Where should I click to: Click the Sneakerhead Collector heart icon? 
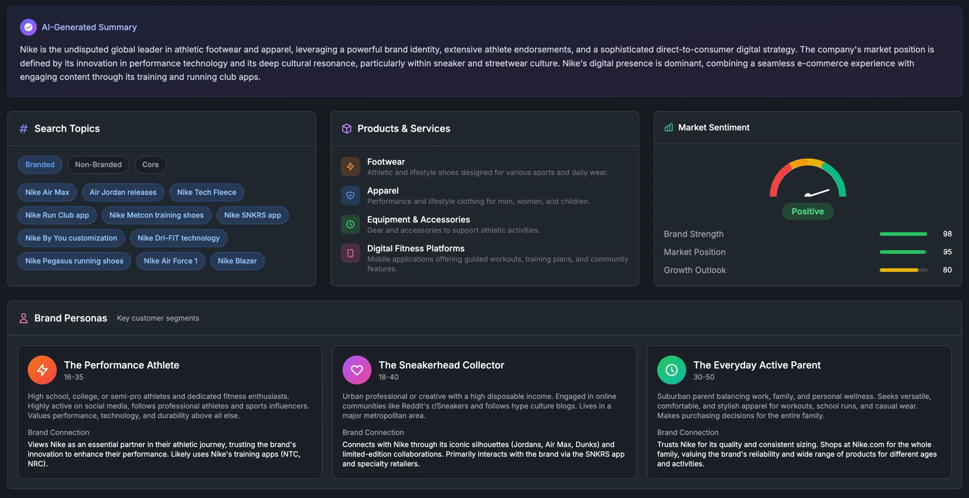pyautogui.click(x=357, y=370)
